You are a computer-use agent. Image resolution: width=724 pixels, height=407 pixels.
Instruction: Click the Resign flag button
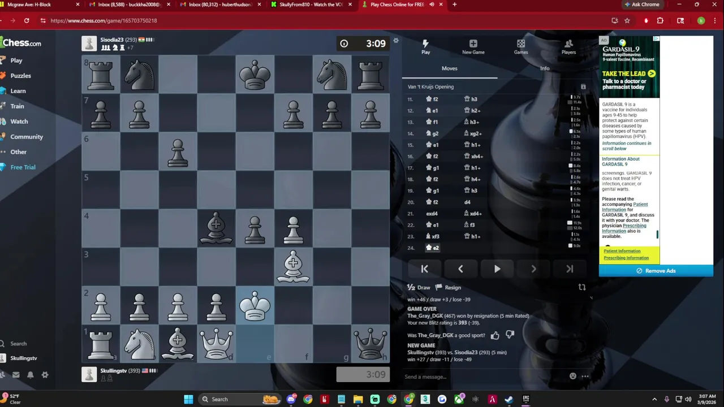448,288
